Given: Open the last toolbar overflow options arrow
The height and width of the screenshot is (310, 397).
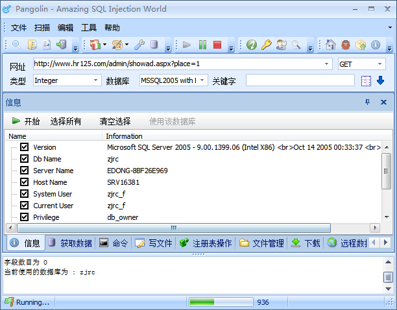Looking at the screenshot, I should tap(390, 49).
